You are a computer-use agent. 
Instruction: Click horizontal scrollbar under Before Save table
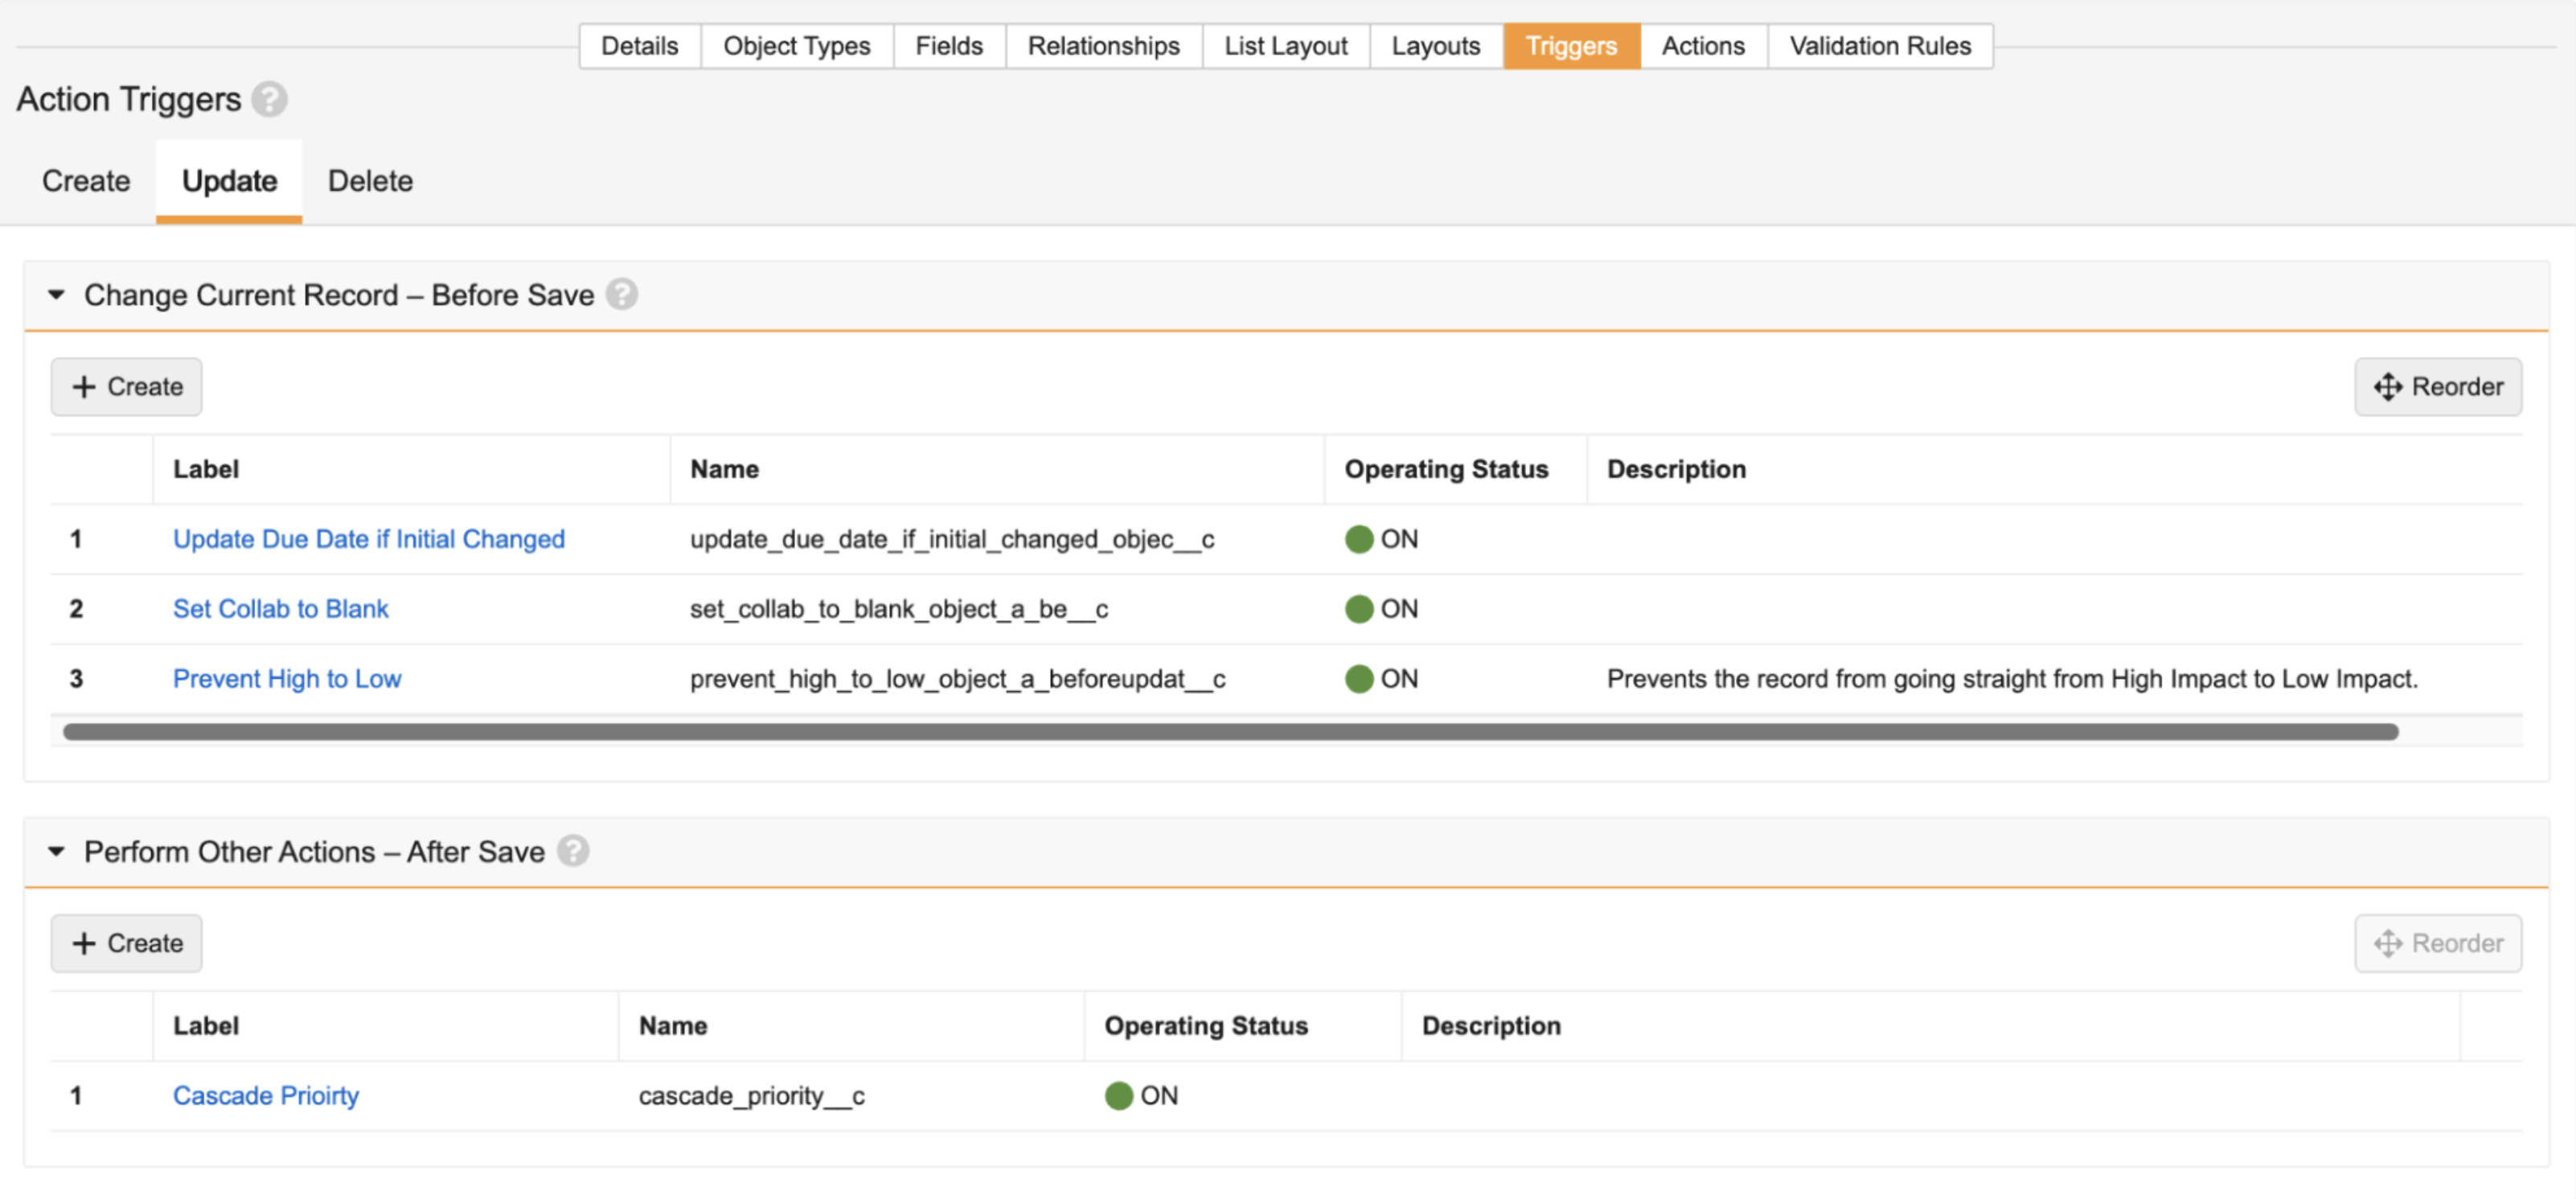[1230, 732]
